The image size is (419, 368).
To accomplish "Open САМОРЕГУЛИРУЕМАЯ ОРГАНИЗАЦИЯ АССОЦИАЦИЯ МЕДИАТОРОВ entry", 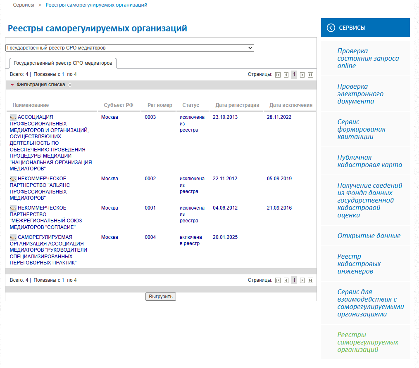I will pos(48,250).
